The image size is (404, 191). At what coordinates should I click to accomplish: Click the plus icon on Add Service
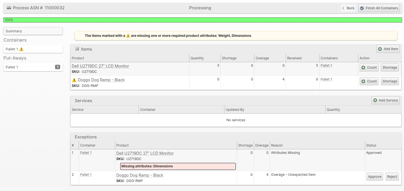375,100
